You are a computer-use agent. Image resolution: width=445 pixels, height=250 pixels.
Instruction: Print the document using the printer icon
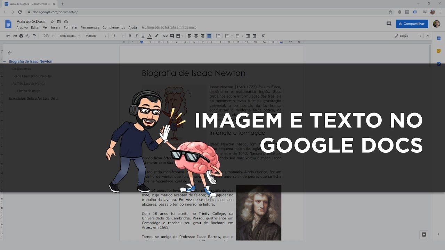21,36
